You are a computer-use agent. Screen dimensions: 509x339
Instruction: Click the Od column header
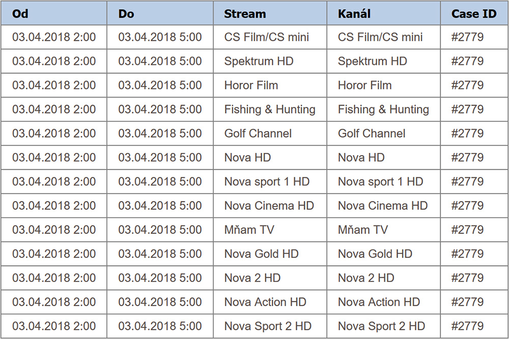click(x=20, y=14)
